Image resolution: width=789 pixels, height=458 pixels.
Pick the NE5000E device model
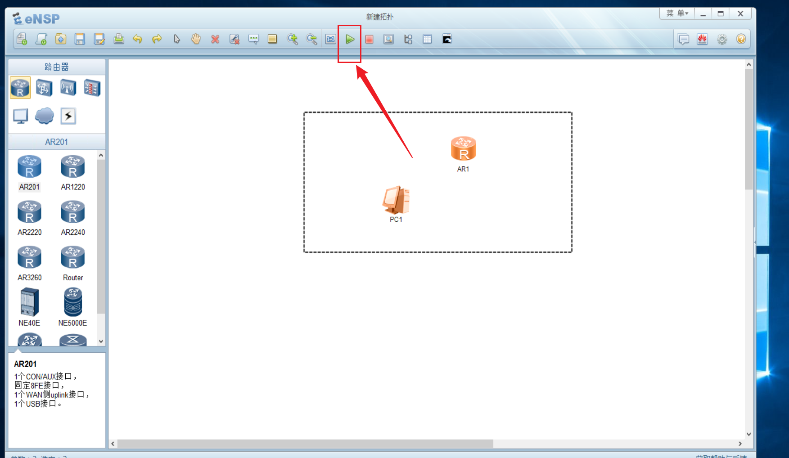click(x=73, y=307)
